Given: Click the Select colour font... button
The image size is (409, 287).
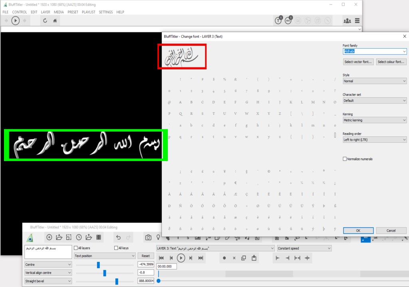Looking at the screenshot, I should [x=391, y=62].
